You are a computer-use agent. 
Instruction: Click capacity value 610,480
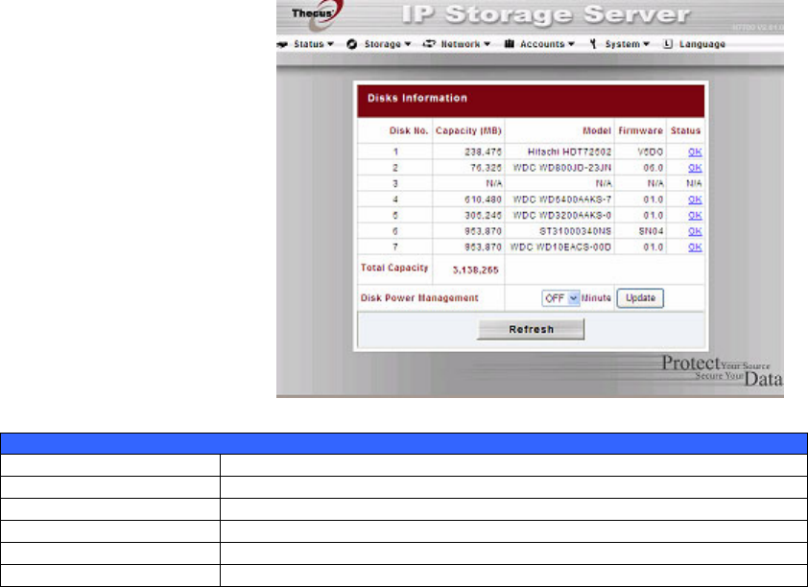click(483, 200)
